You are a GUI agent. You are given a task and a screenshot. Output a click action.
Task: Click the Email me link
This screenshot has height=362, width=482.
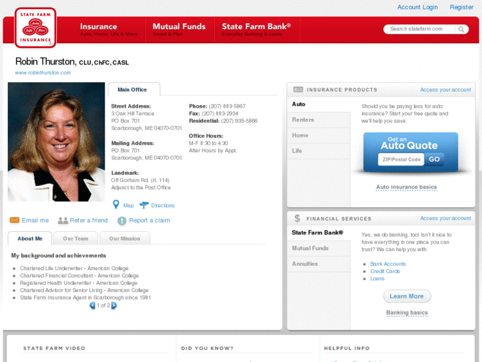pos(35,221)
